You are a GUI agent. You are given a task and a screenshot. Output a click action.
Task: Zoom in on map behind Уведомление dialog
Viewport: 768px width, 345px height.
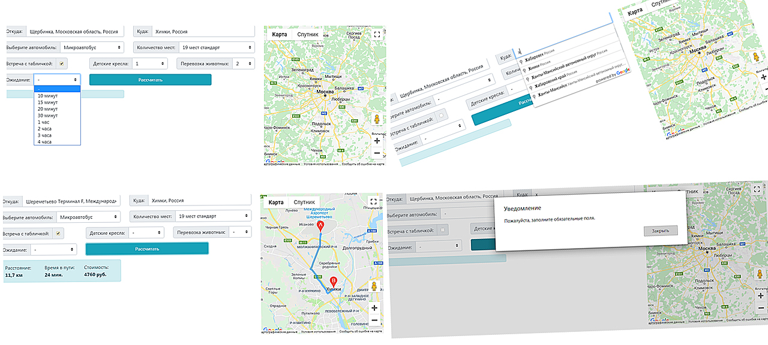(761, 296)
